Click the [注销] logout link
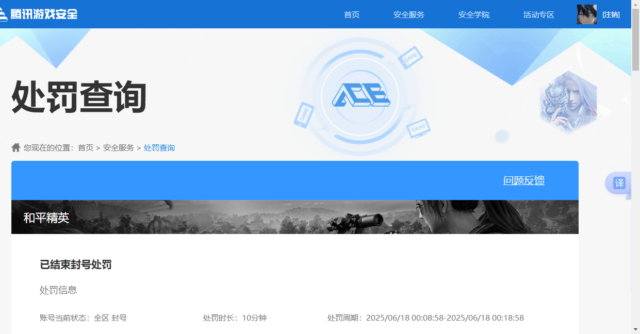Screen dimensions: 640x334 click(x=611, y=14)
